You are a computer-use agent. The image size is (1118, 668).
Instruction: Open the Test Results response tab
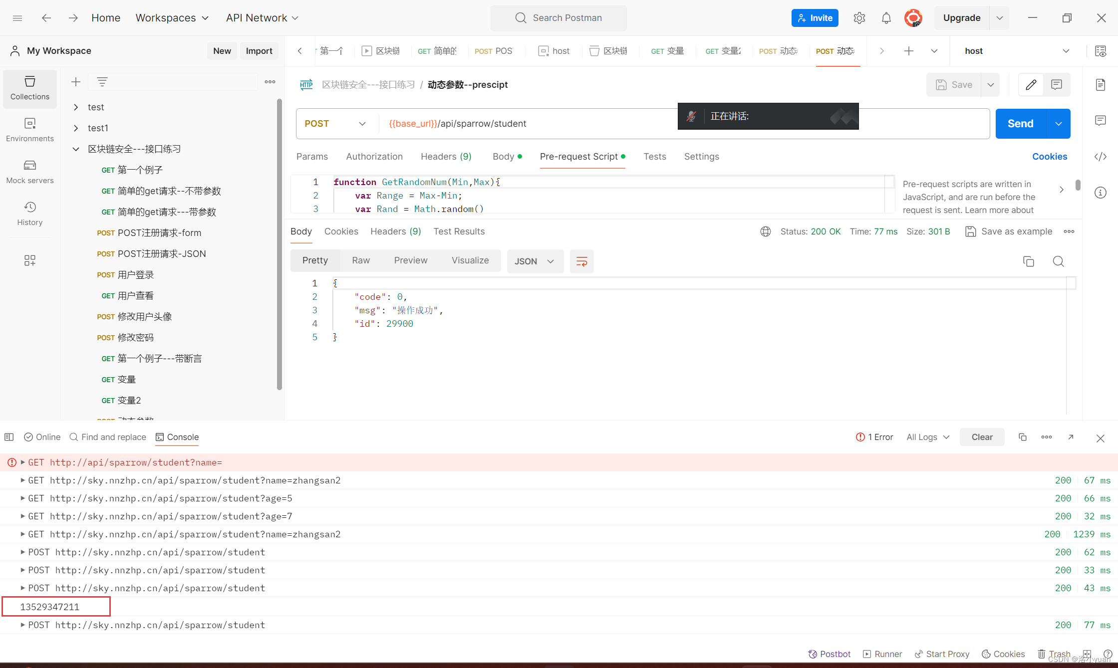coord(459,231)
